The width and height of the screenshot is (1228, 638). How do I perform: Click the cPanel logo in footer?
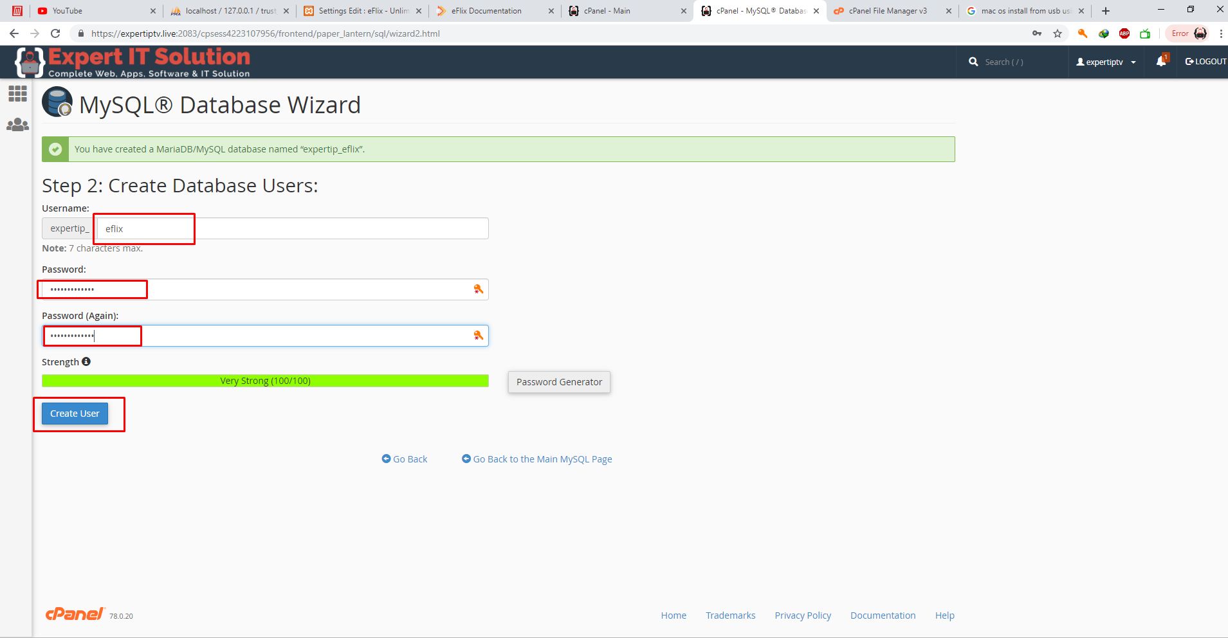tap(75, 614)
